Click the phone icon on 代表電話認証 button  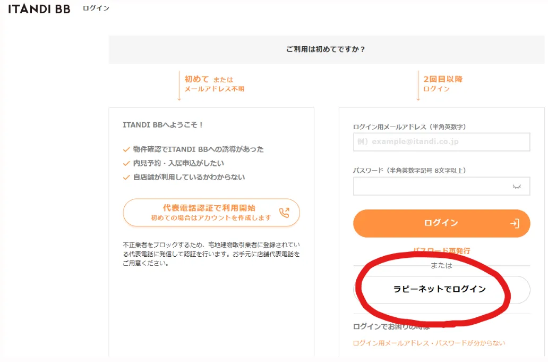284,213
